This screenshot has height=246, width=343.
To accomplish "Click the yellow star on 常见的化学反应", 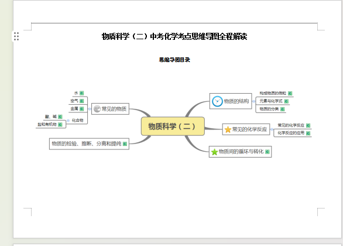I will [x=228, y=129].
